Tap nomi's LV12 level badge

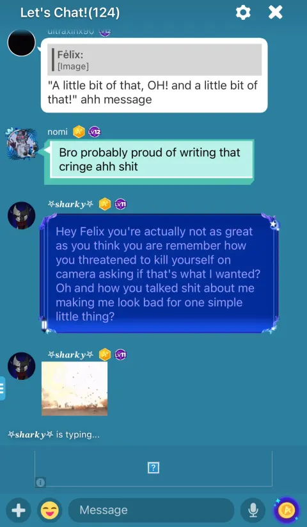[x=95, y=132]
